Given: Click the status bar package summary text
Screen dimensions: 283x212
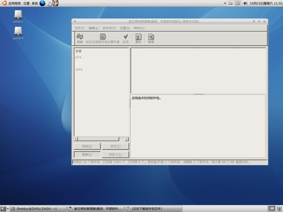Looking at the screenshot, I should (x=161, y=162).
